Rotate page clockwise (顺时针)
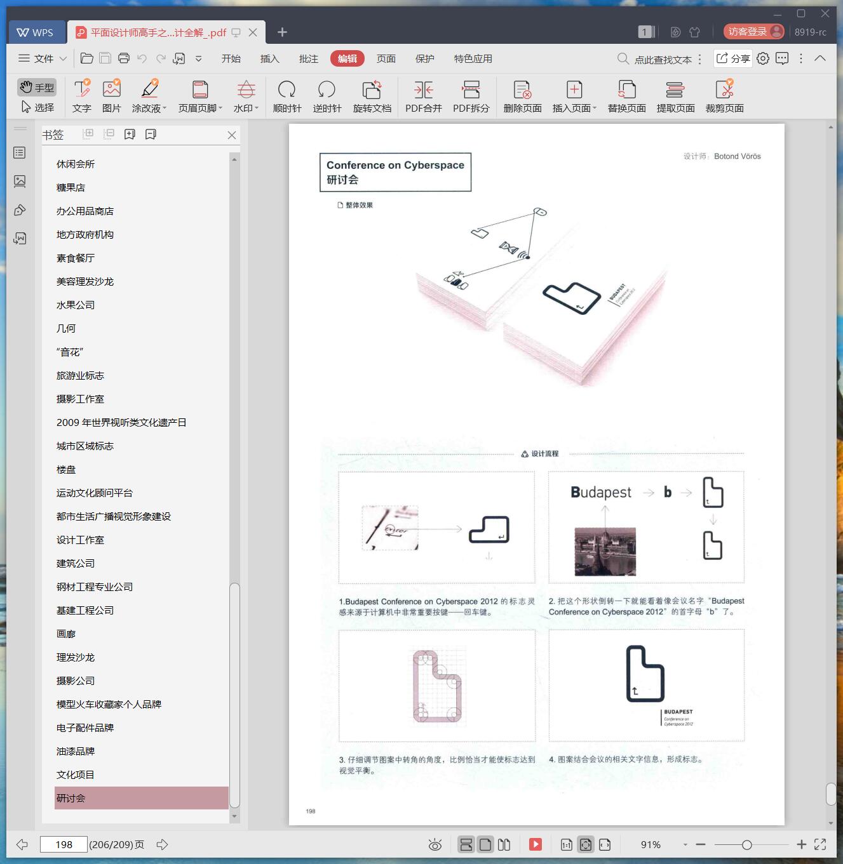Image resolution: width=843 pixels, height=864 pixels. point(287,96)
